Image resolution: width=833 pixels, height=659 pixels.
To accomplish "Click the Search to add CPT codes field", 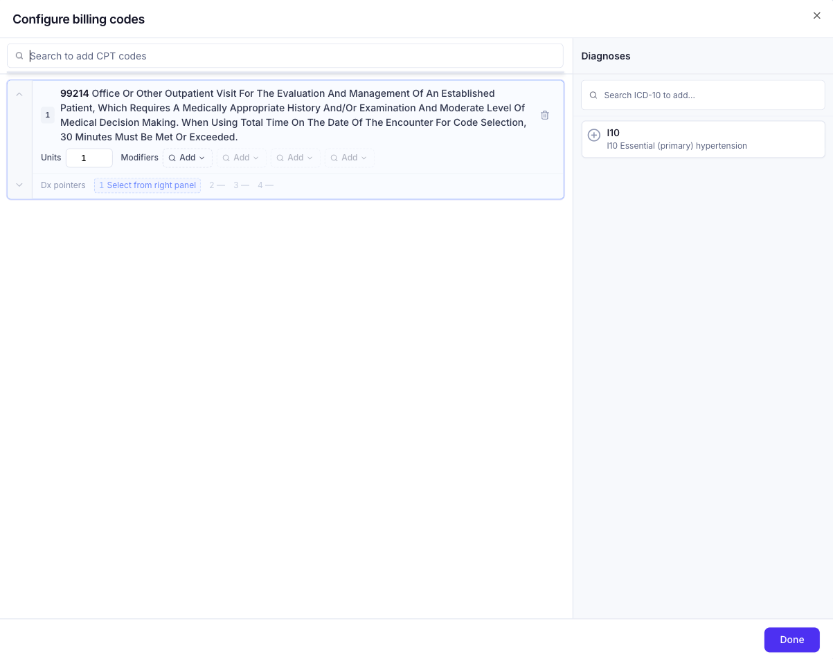I will click(x=285, y=56).
